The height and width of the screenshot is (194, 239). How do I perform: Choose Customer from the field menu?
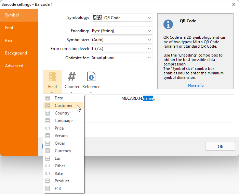(64, 106)
